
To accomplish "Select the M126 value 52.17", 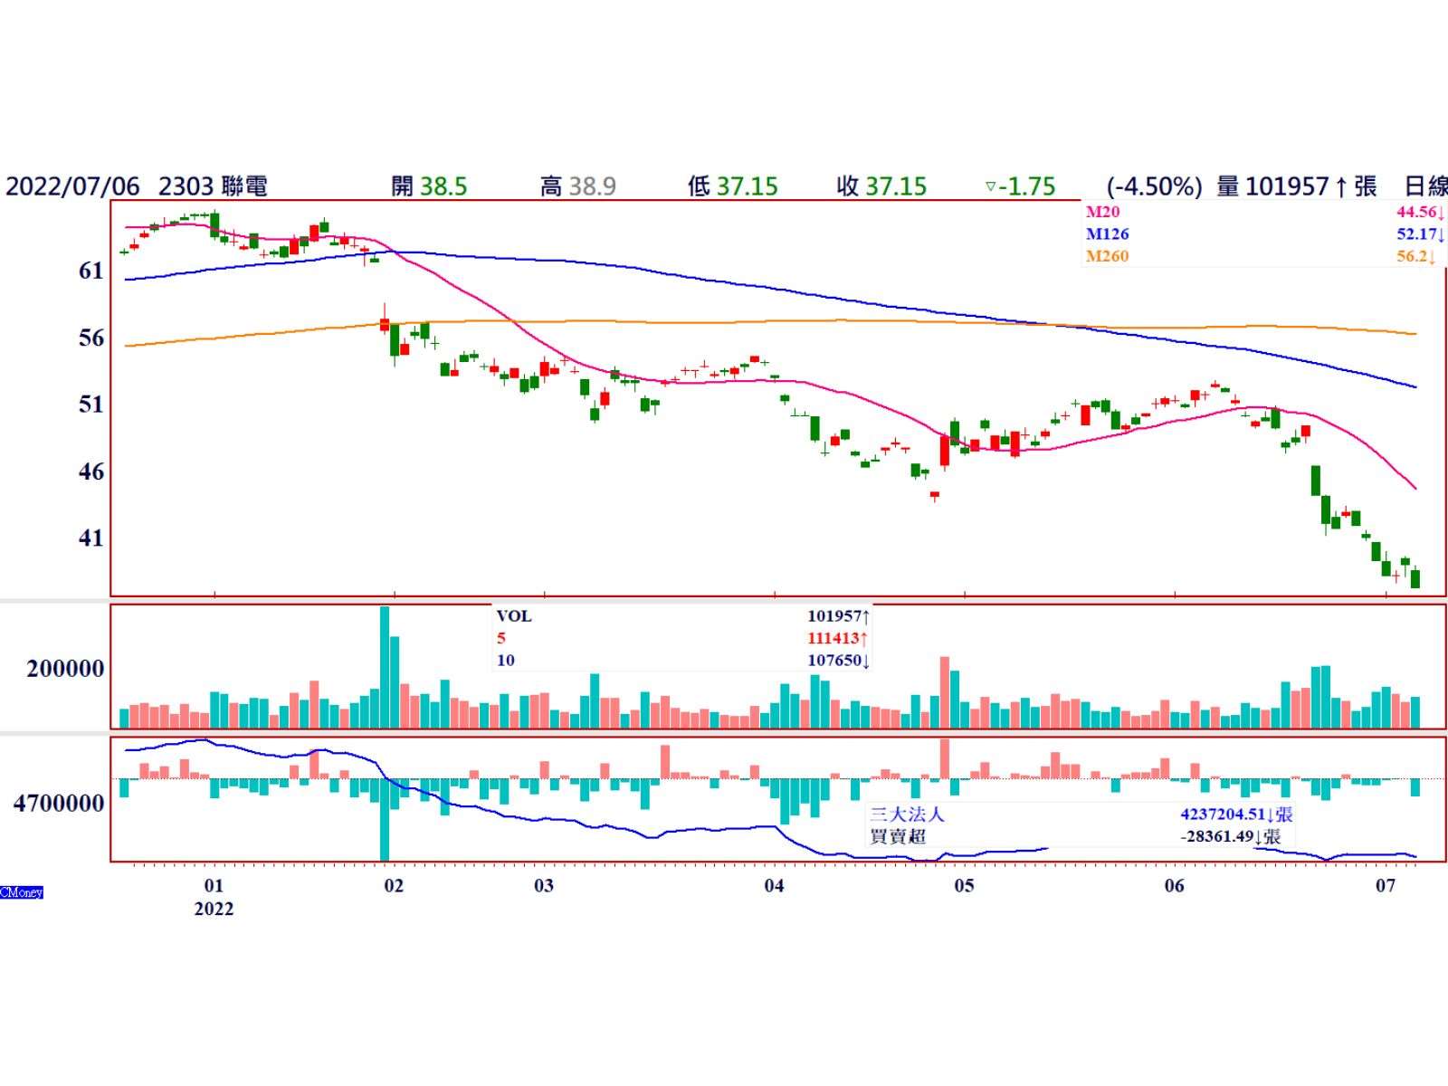I will (1420, 234).
